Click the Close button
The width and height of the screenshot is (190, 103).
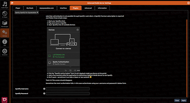(177, 100)
